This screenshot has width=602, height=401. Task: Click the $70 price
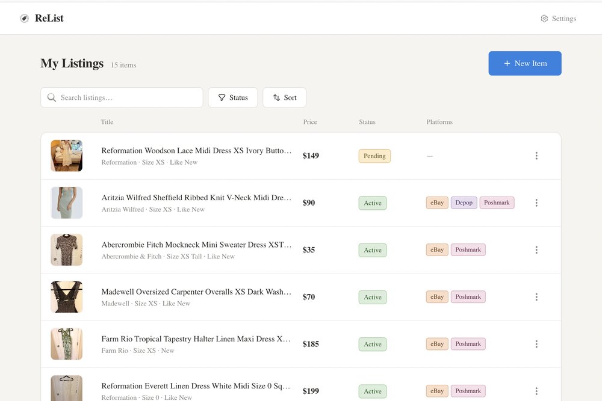pos(309,297)
